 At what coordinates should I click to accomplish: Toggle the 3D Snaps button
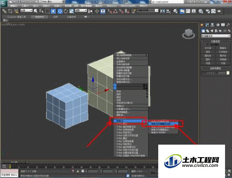pyautogui.click(x=110, y=11)
